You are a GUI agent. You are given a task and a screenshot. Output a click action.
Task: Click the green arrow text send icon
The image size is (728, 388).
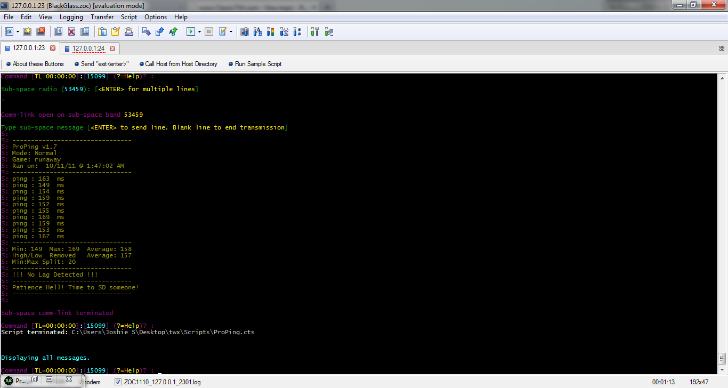[173, 31]
